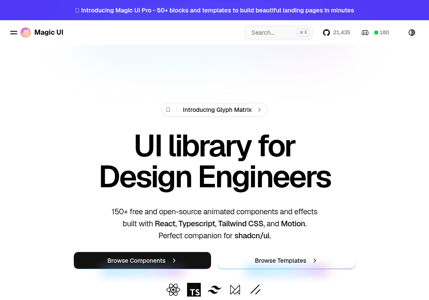The height and width of the screenshot is (300, 429).
Task: Click the arrow on Browse Components
Action: (x=174, y=261)
